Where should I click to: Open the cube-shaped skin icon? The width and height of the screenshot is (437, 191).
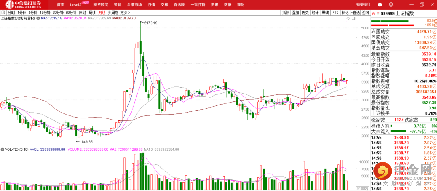point(380,5)
